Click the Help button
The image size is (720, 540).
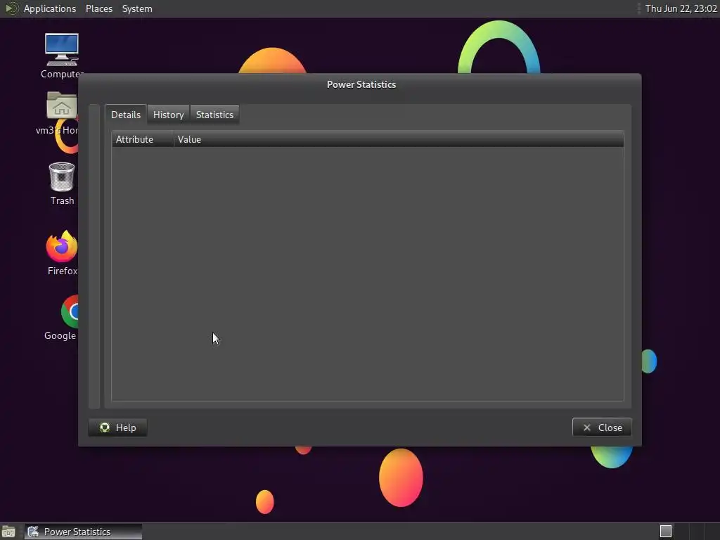(x=117, y=427)
